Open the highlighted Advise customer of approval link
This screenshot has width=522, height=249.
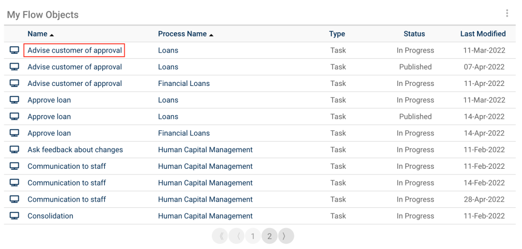[x=75, y=51]
